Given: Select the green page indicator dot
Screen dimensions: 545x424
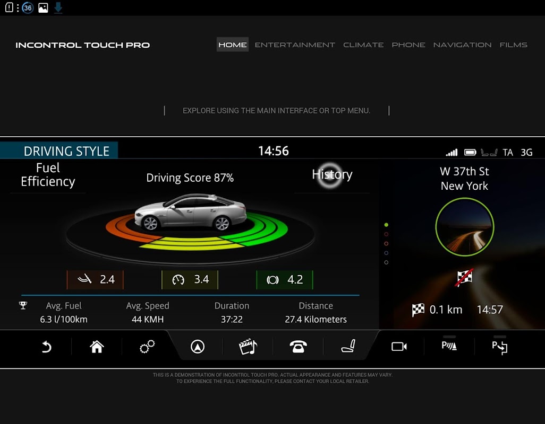Looking at the screenshot, I should (x=386, y=225).
